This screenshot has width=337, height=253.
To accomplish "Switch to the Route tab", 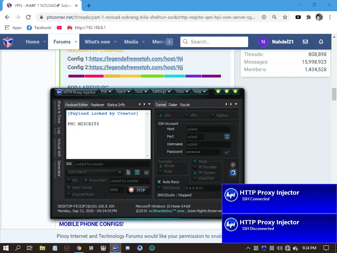I will [185, 105].
